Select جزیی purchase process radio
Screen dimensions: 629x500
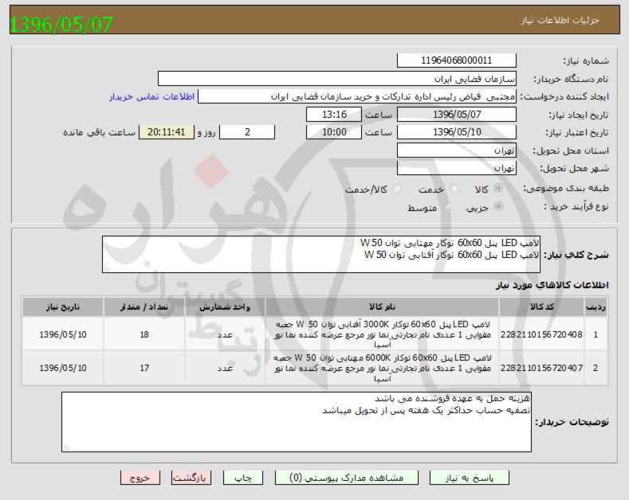pos(499,206)
